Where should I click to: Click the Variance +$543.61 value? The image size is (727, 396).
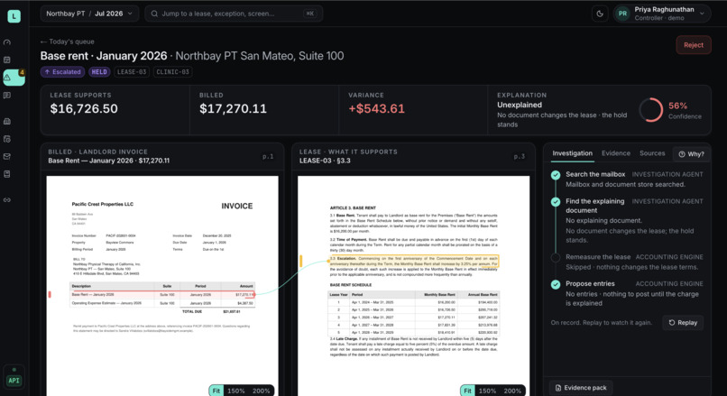(376, 109)
